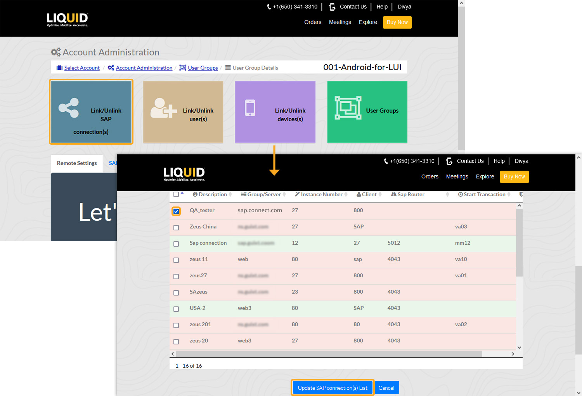Click the Cancel button

click(386, 388)
